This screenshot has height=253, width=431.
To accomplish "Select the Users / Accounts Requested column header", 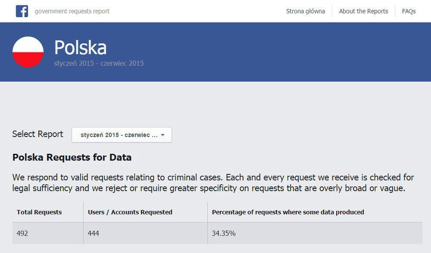I will (129, 212).
